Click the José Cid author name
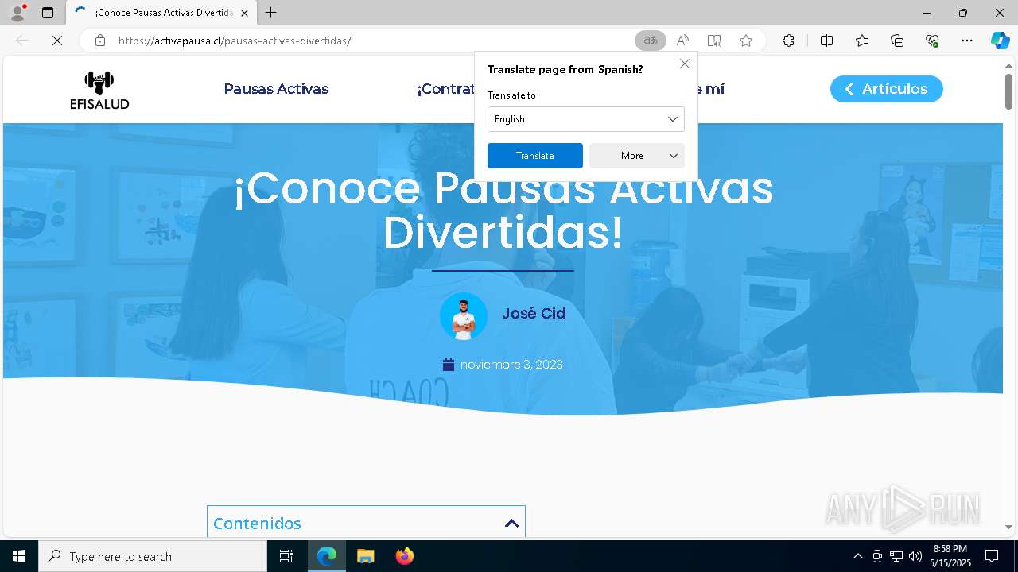The width and height of the screenshot is (1018, 572). (534, 314)
